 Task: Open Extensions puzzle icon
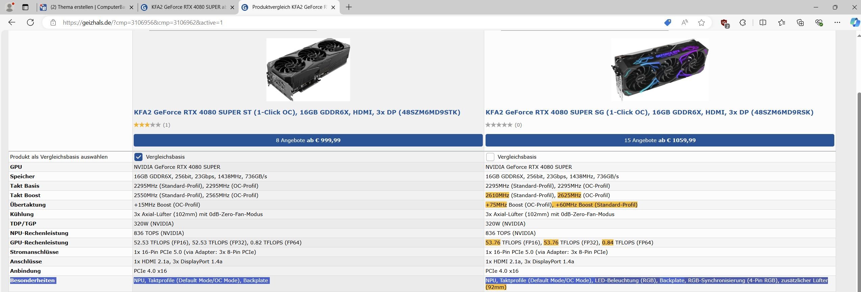coord(742,23)
